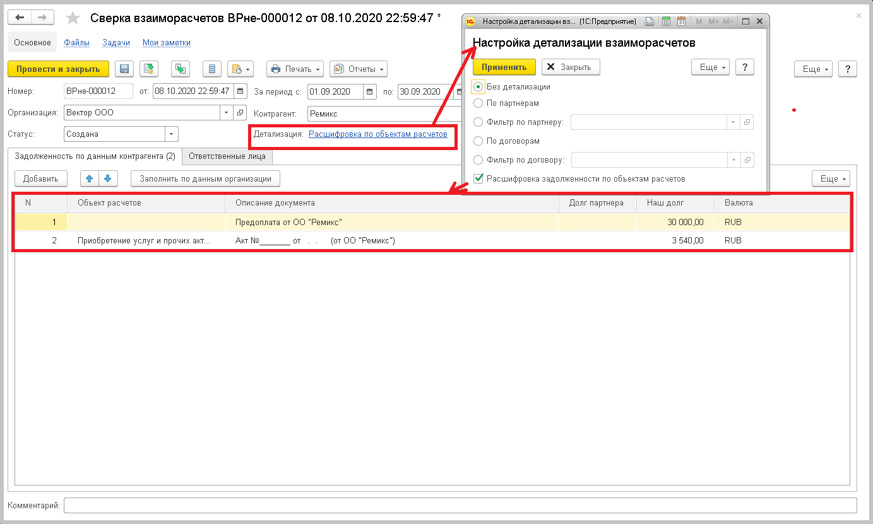Uncheck 'Расшифровка задолженности по объектам расчетов'
The width and height of the screenshot is (873, 524).
[478, 178]
